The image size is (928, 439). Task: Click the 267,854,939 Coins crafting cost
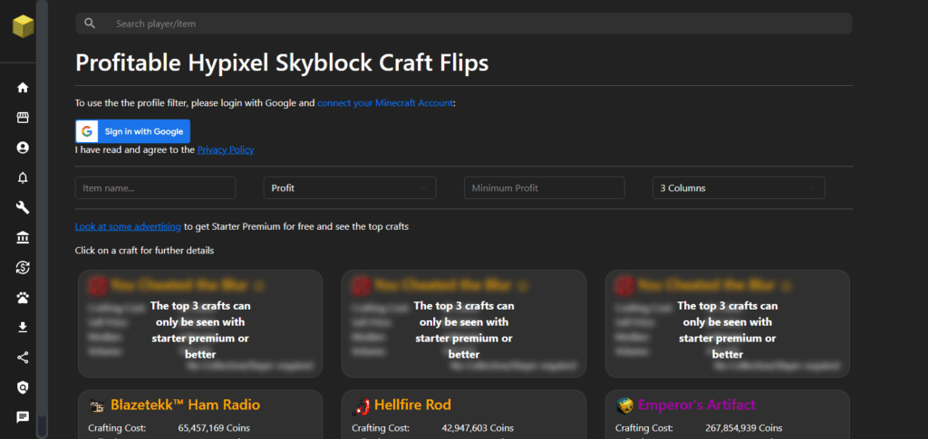(x=744, y=428)
